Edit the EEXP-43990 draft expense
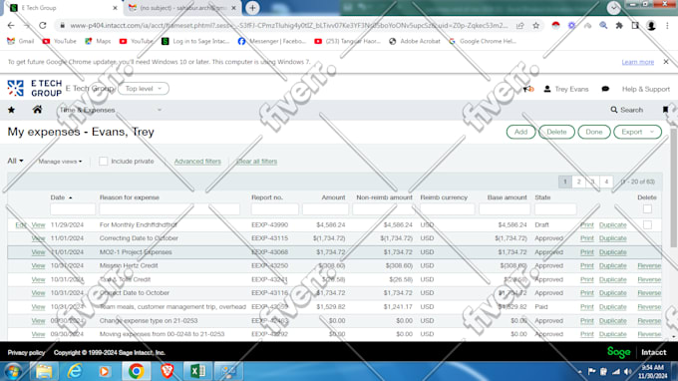 coord(21,224)
